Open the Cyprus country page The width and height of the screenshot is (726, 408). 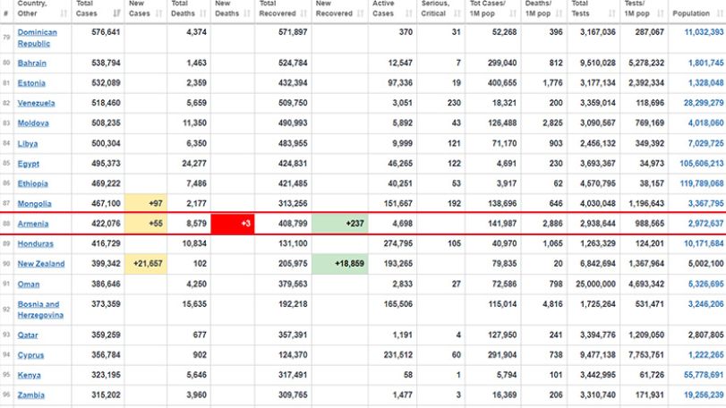(30, 355)
